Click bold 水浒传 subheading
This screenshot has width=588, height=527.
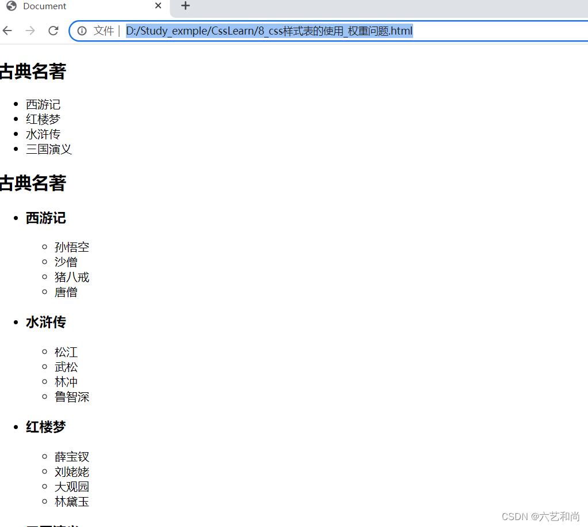pos(46,323)
